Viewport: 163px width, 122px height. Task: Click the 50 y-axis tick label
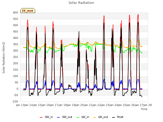16,82
